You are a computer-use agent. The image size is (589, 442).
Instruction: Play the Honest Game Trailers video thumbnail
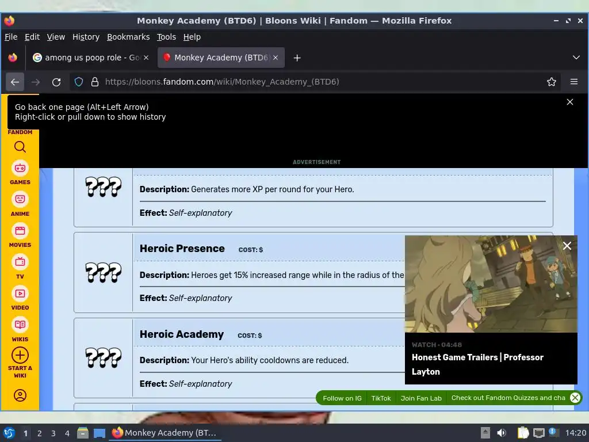click(x=491, y=284)
